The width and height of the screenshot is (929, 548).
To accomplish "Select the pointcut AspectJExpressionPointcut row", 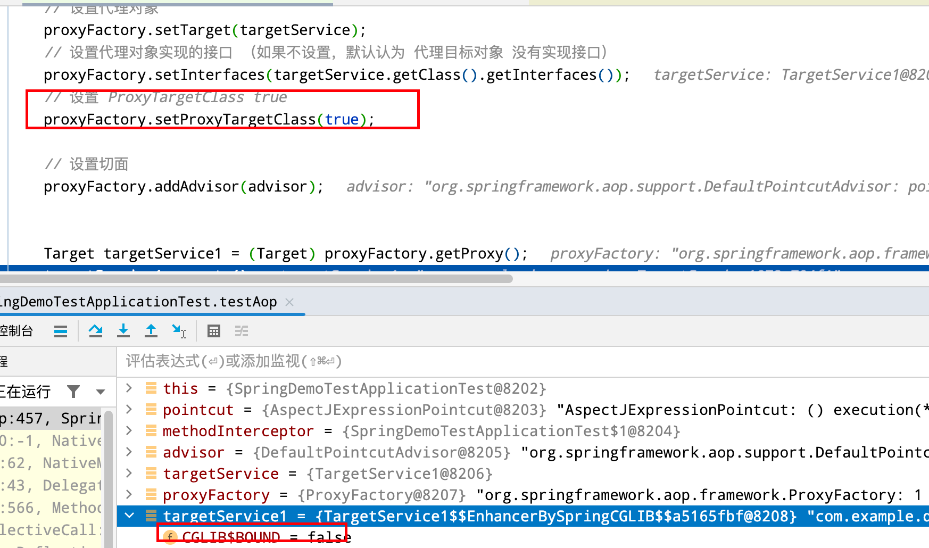I will pos(523,410).
